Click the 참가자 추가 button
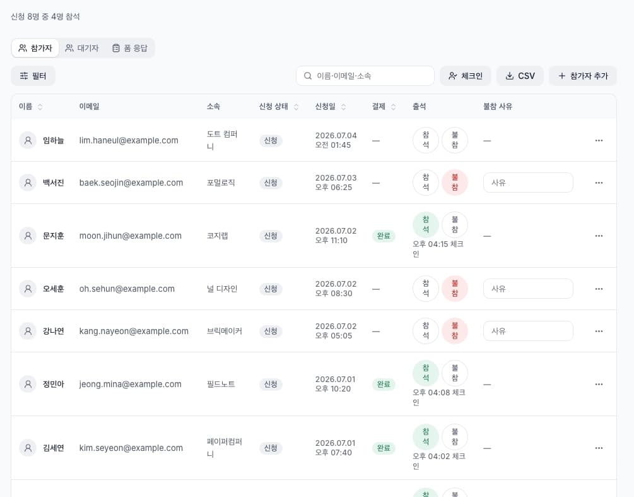Screen dimensions: 634x497 pos(583,76)
